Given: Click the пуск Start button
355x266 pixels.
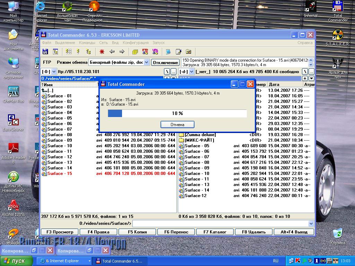Looking at the screenshot, I should tap(16, 261).
